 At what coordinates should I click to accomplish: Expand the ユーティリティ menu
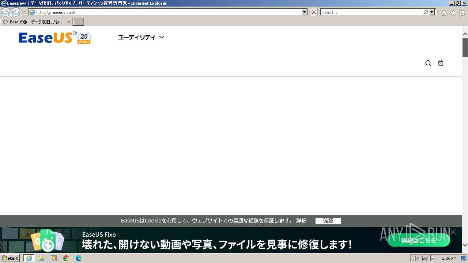pos(141,37)
